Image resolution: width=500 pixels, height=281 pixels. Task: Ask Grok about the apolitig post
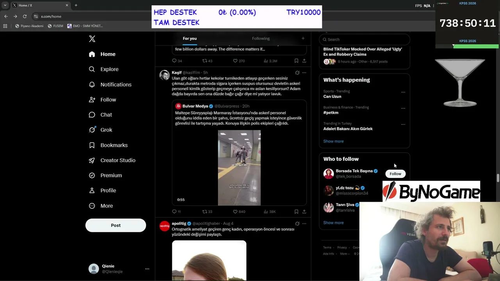297,224
